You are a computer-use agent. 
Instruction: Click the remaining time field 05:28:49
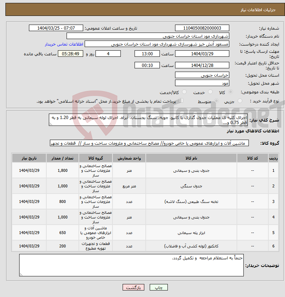71,54
